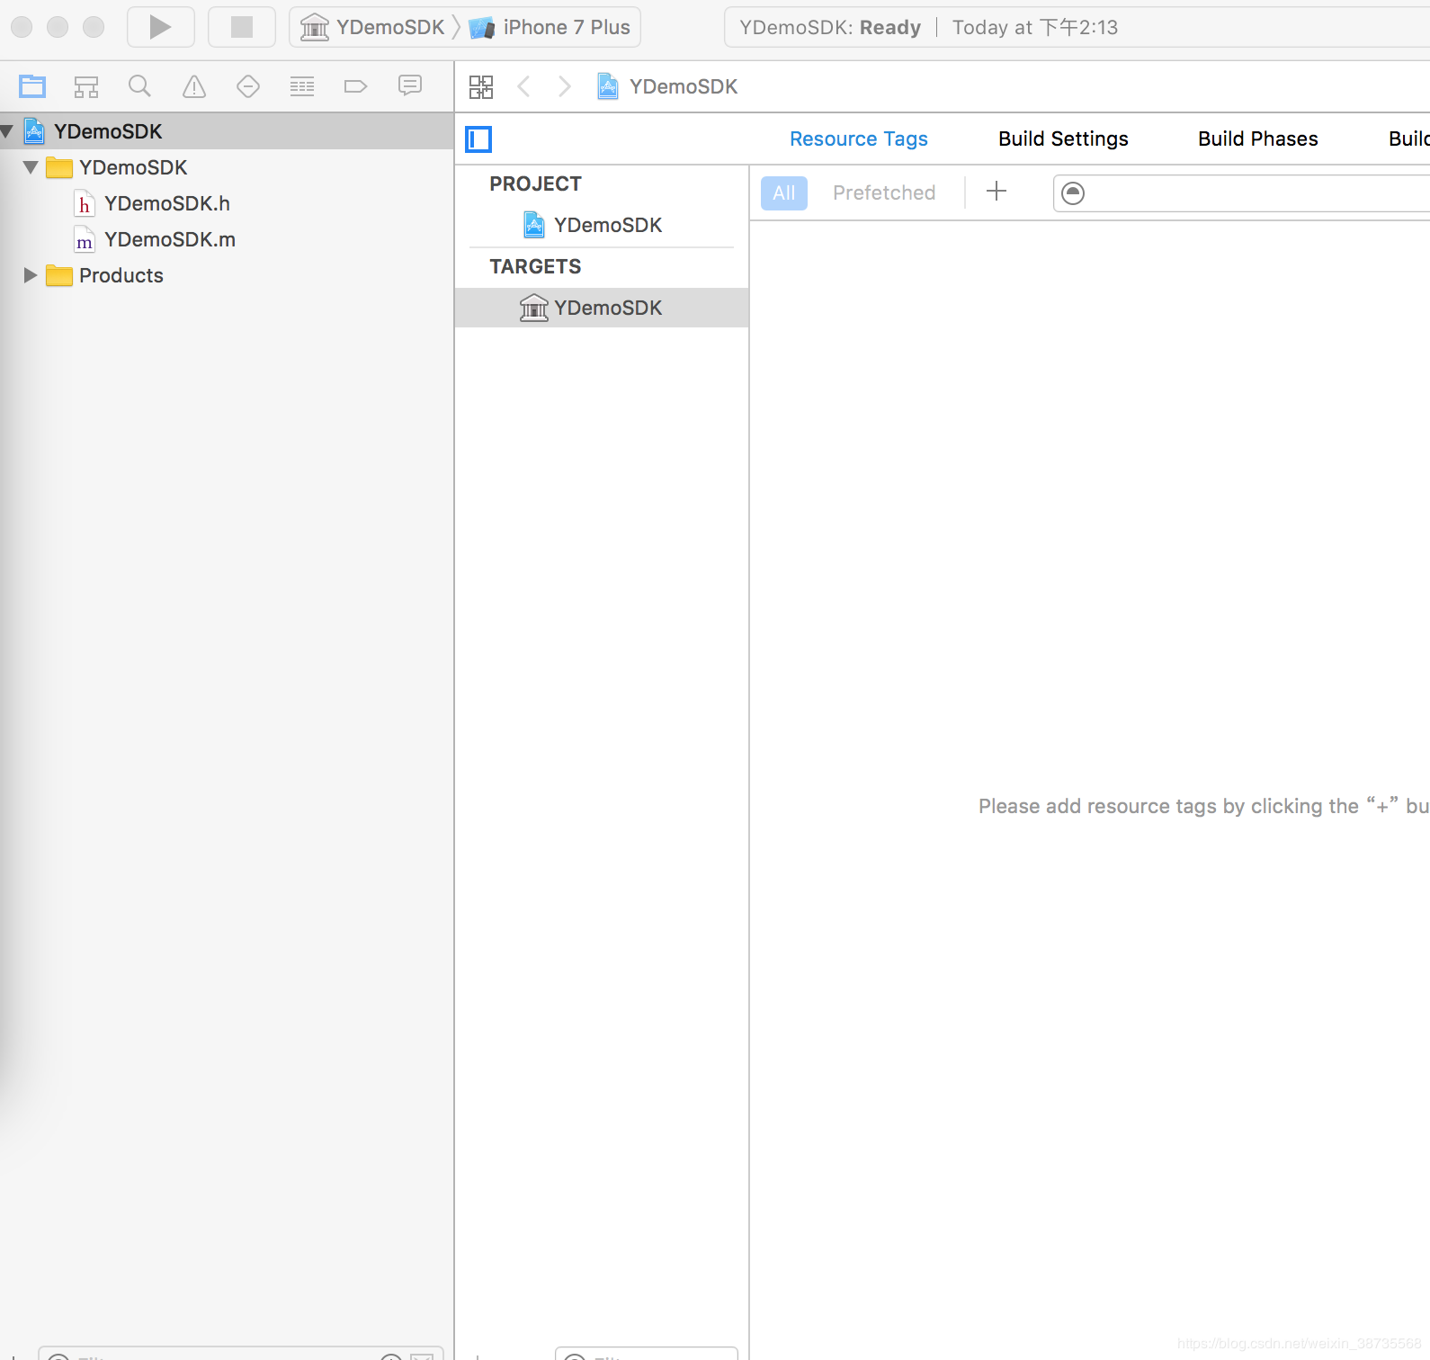Switch to the Resource Tags tab

859,139
